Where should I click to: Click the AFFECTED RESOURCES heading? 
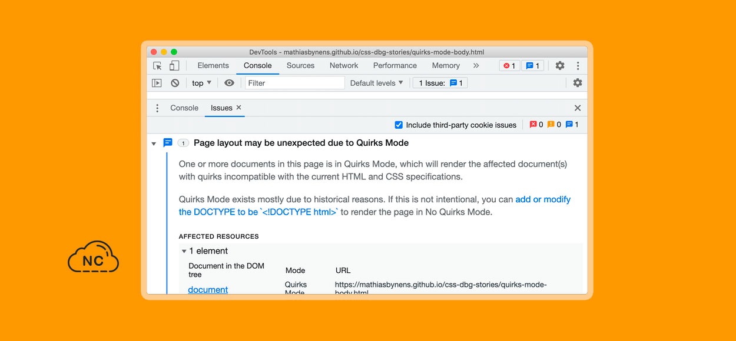(x=219, y=236)
